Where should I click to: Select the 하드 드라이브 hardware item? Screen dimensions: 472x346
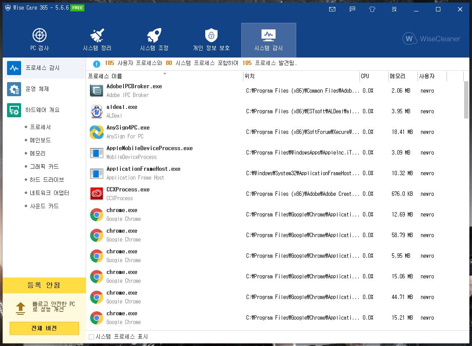47,180
